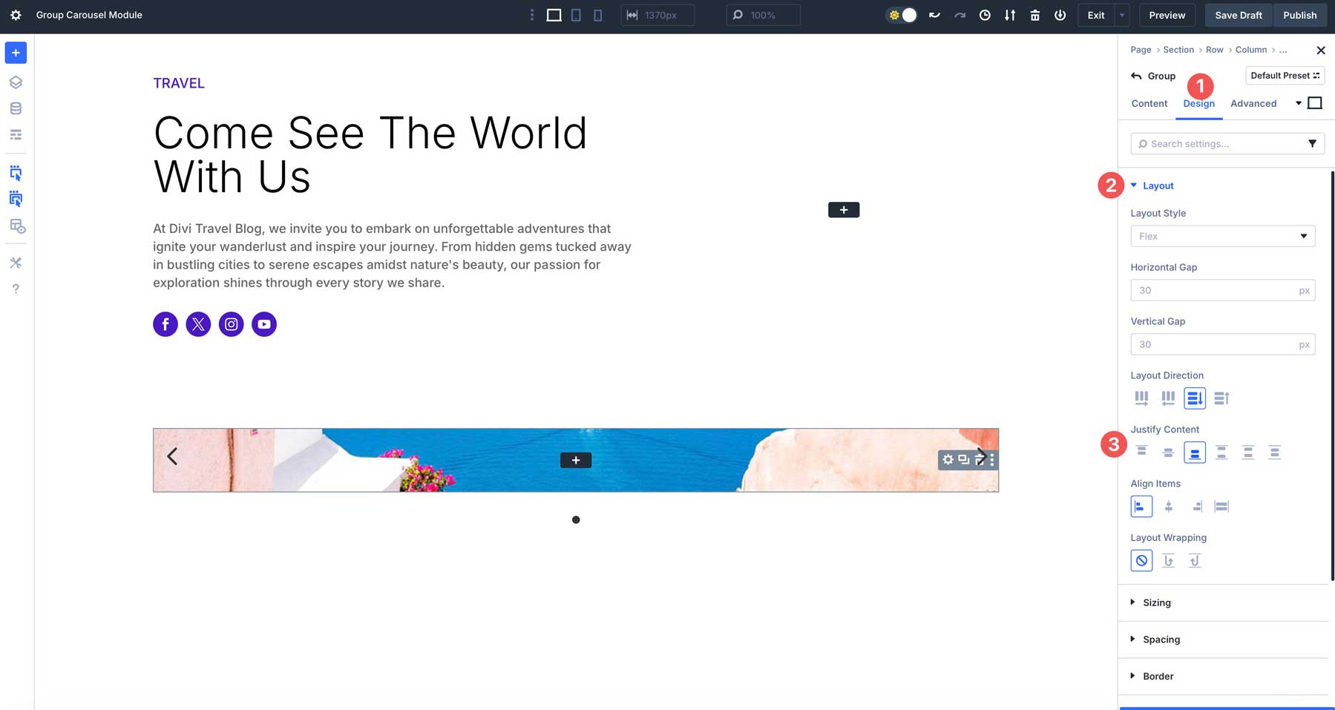
Task: Click the help icon in the left sidebar
Action: [x=16, y=289]
